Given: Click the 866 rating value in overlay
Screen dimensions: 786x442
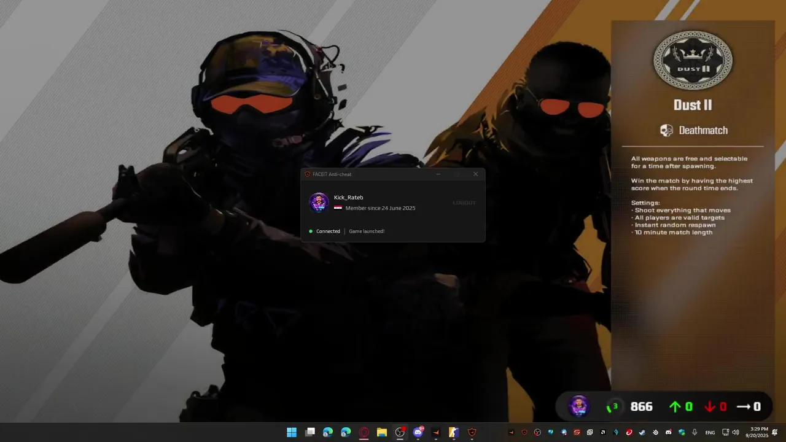Looking at the screenshot, I should coord(642,406).
